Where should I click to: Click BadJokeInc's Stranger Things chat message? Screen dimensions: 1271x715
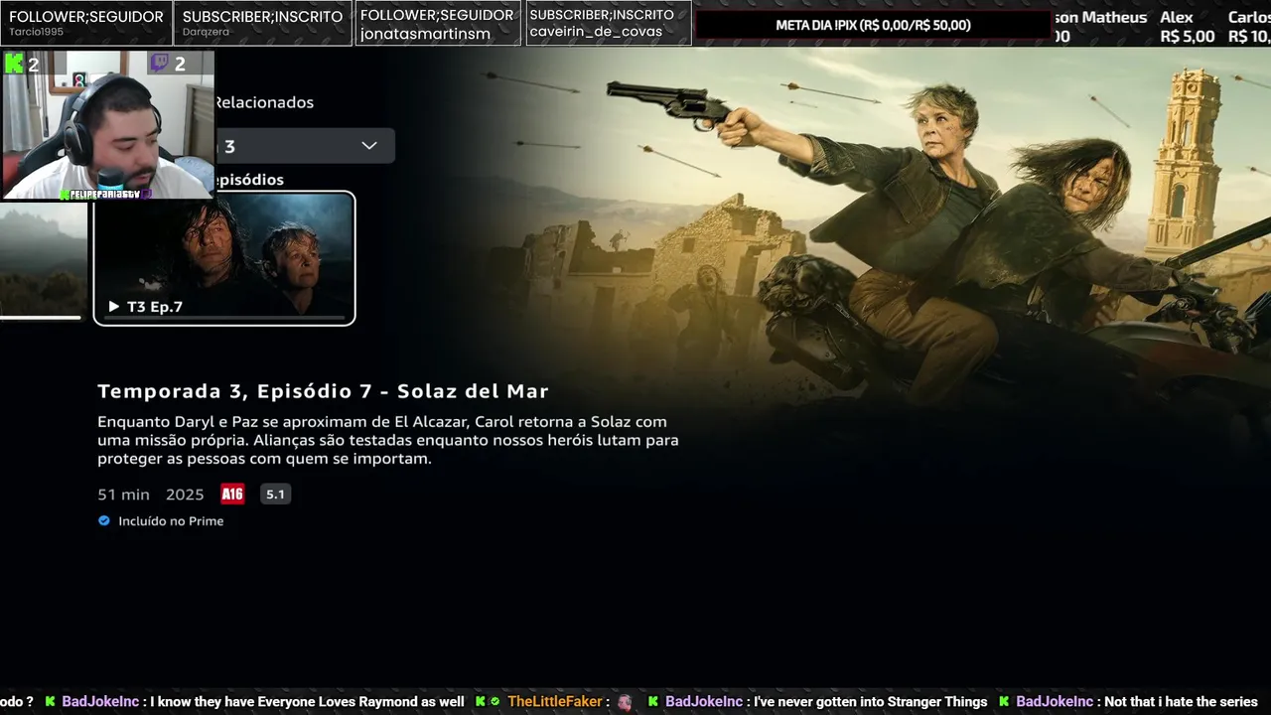coord(870,702)
